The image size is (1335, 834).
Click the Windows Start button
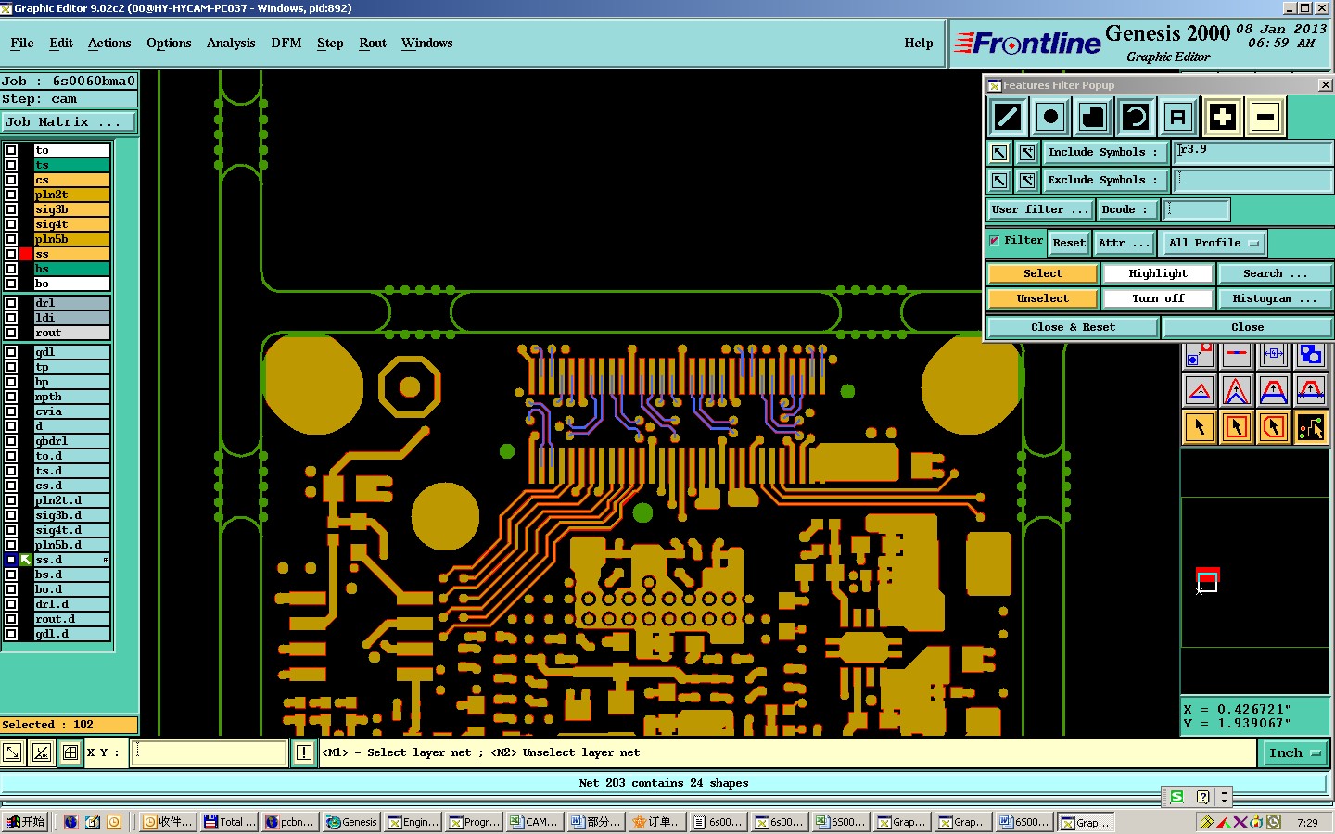25,822
